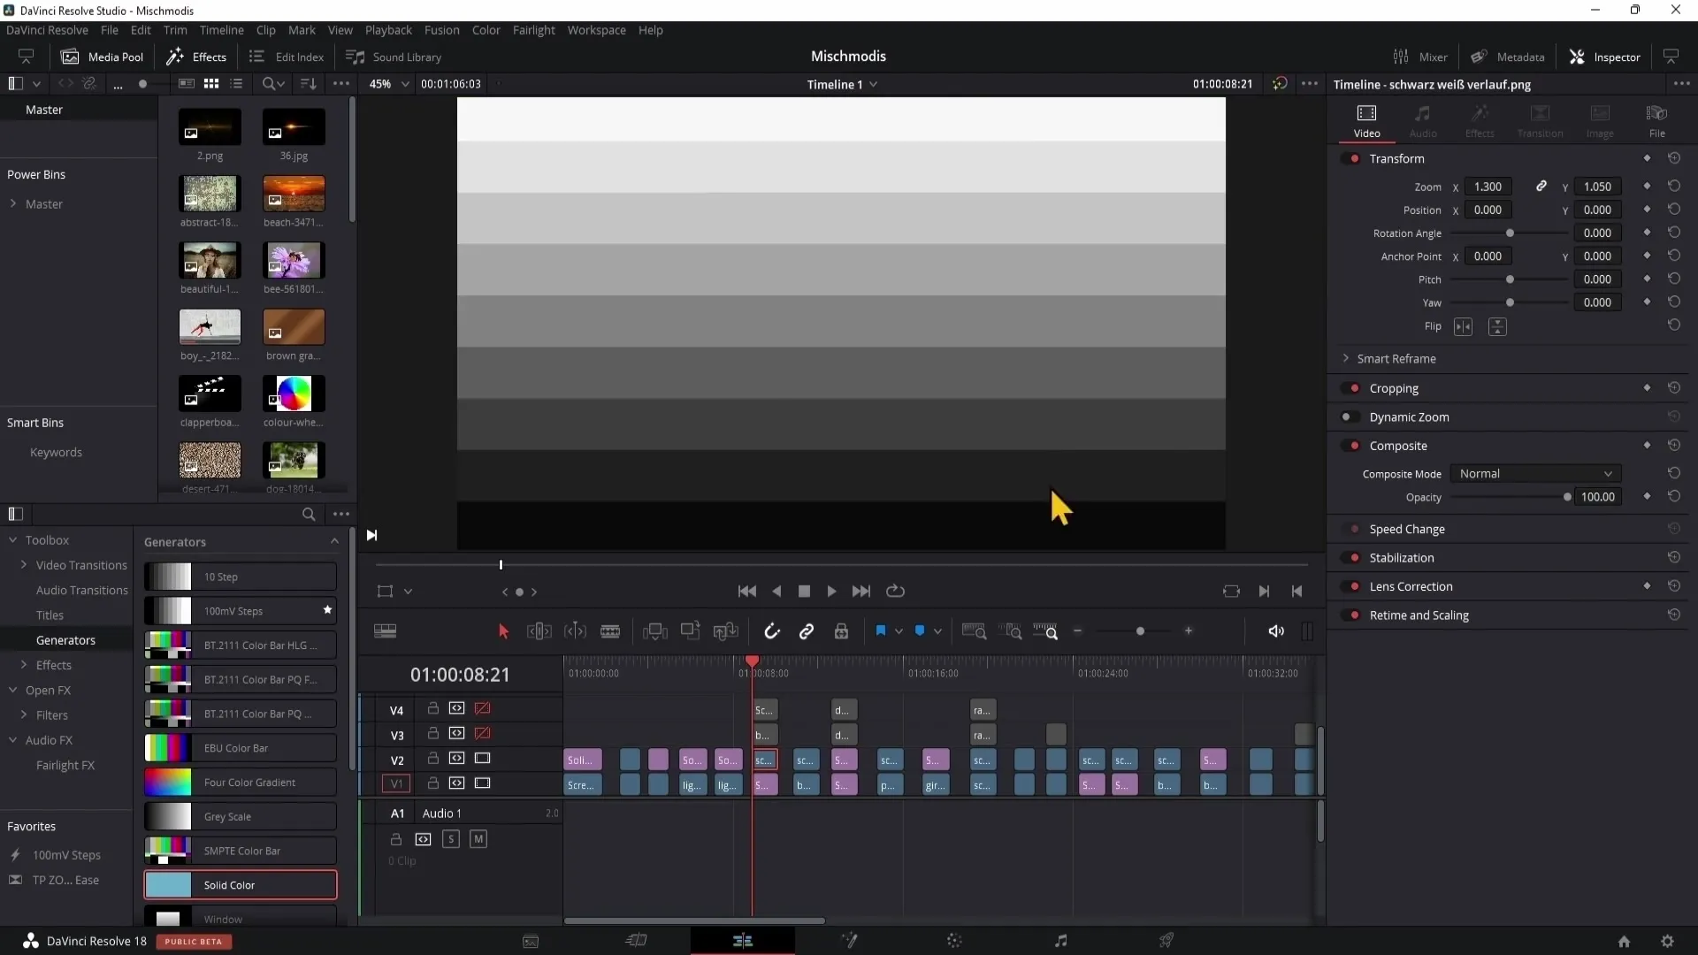Toggle the Composite section enable dot
The height and width of the screenshot is (955, 1698).
(x=1355, y=444)
